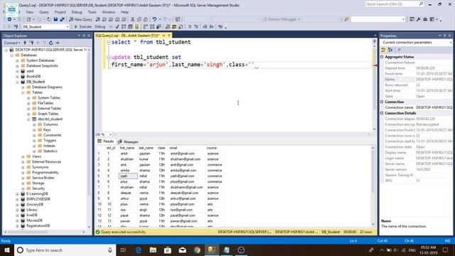The image size is (455, 256).
Task: Select the System Databases folder
Action: [x=41, y=60]
